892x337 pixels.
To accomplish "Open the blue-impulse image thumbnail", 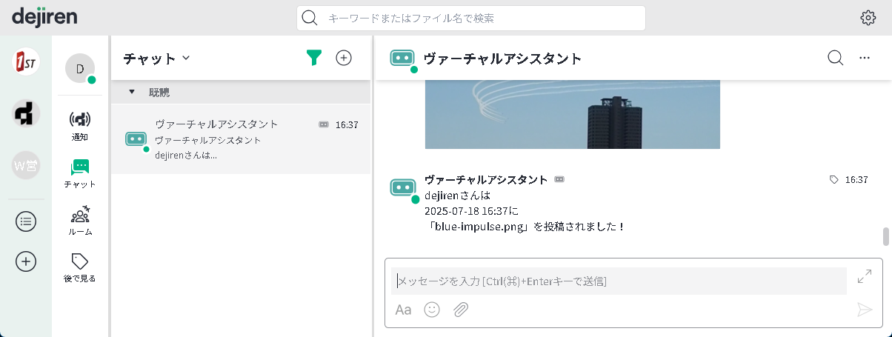I will pos(572,114).
